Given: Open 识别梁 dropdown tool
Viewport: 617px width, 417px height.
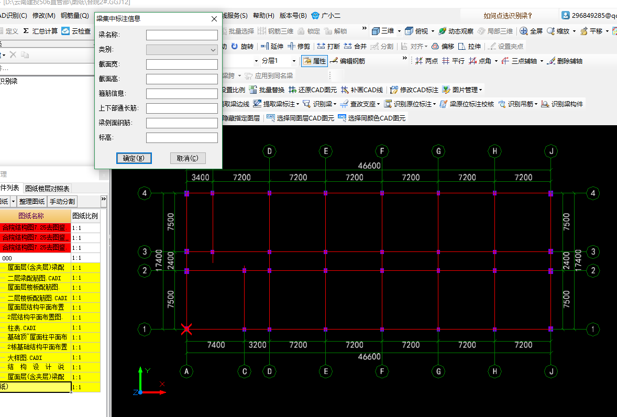Looking at the screenshot, I should point(319,104).
